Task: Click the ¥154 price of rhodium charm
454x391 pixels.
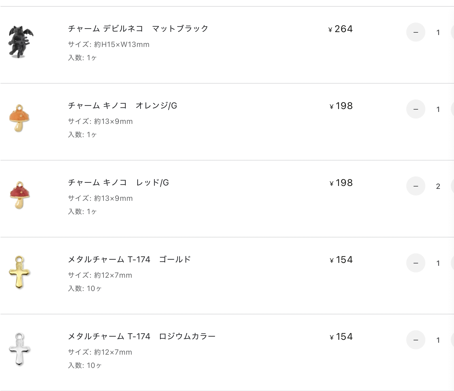Action: 341,337
